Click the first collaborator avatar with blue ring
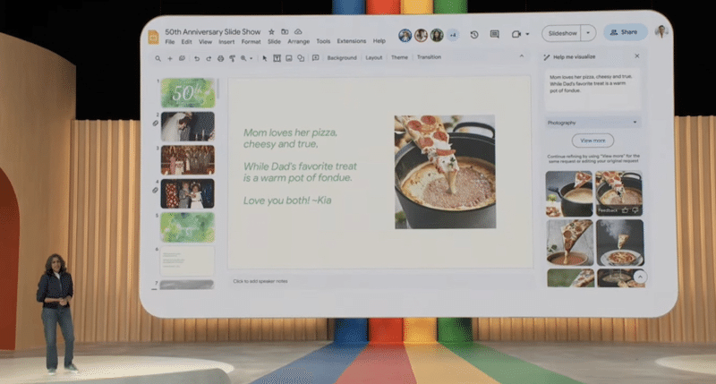The width and height of the screenshot is (716, 384). 405,35
